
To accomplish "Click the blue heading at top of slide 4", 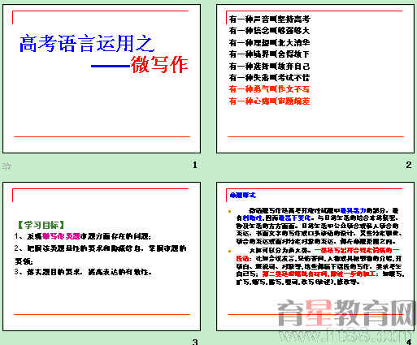I will [x=242, y=195].
